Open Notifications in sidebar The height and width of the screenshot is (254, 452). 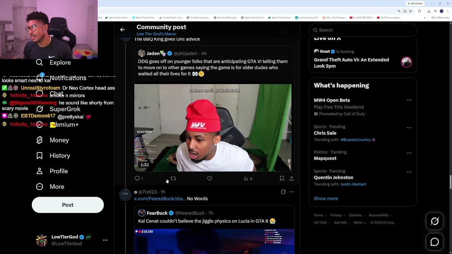pos(68,78)
